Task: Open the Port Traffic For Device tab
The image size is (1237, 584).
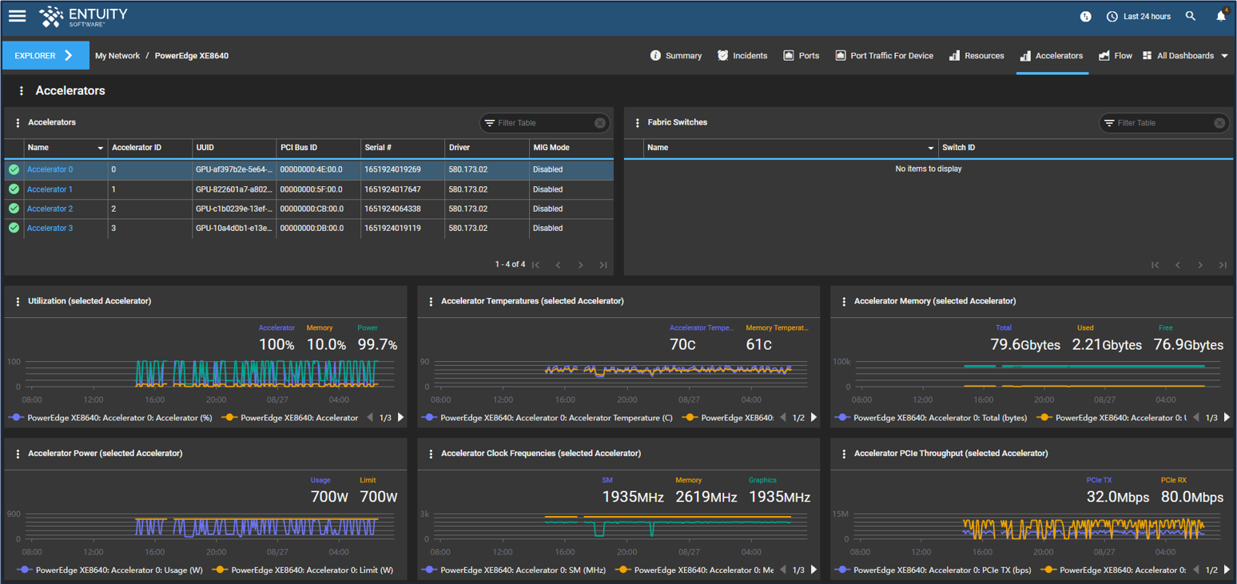Action: (x=885, y=56)
